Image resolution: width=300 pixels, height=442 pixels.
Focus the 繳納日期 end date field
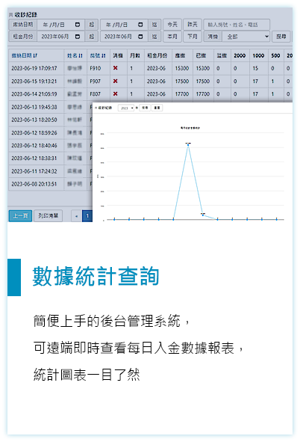click(123, 25)
